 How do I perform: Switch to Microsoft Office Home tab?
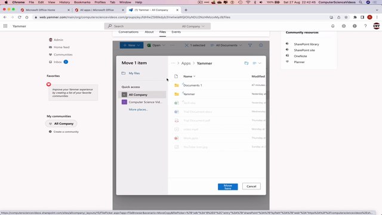coord(41,10)
